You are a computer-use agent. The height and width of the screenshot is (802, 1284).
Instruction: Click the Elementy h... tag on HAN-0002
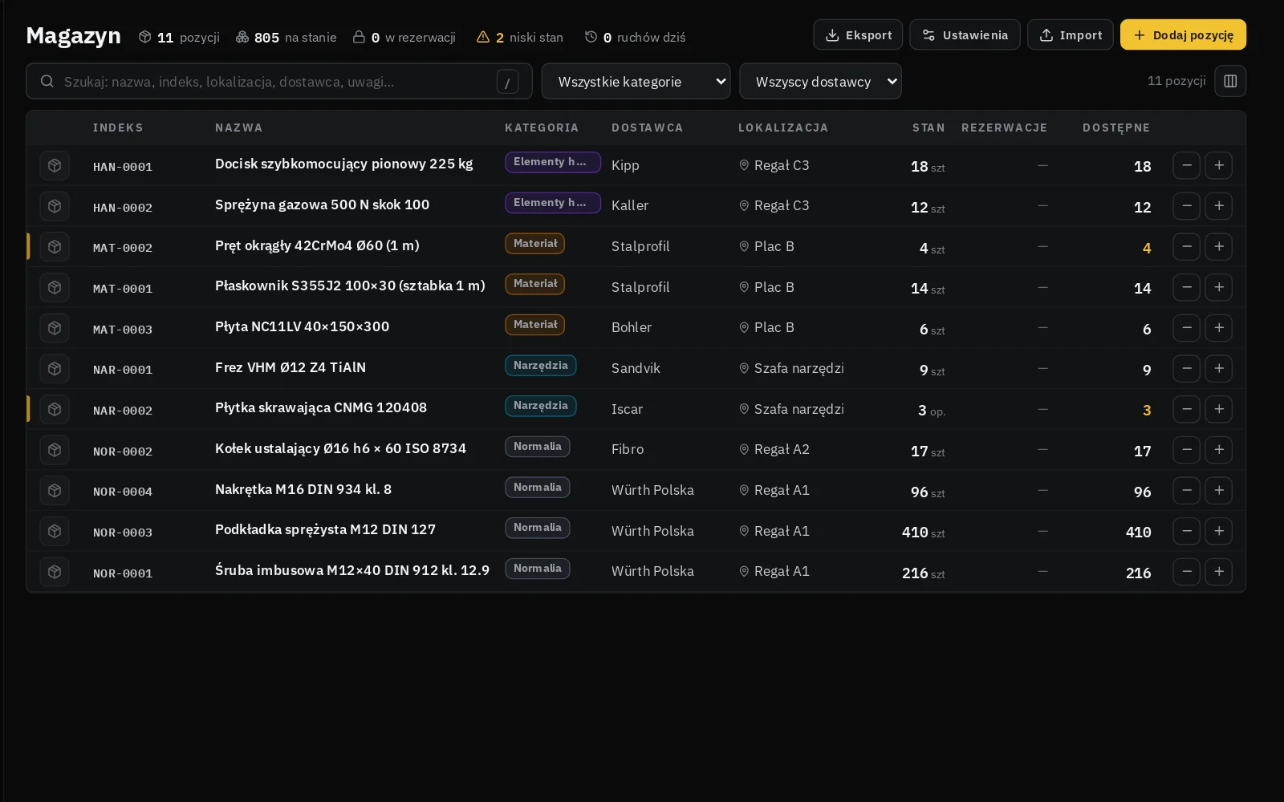[553, 203]
